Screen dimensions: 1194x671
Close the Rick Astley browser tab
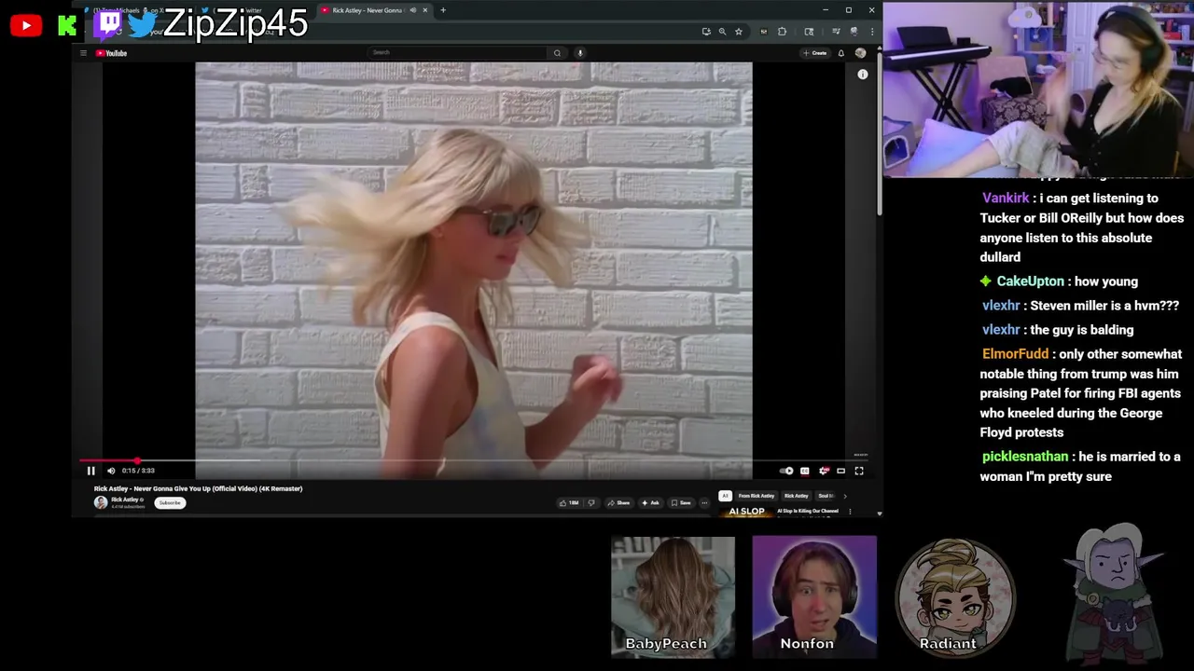(424, 10)
